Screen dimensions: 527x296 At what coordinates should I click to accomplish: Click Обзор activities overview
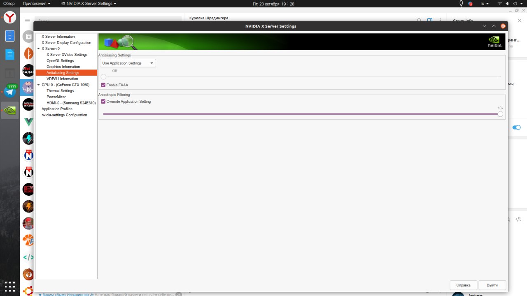[9, 4]
